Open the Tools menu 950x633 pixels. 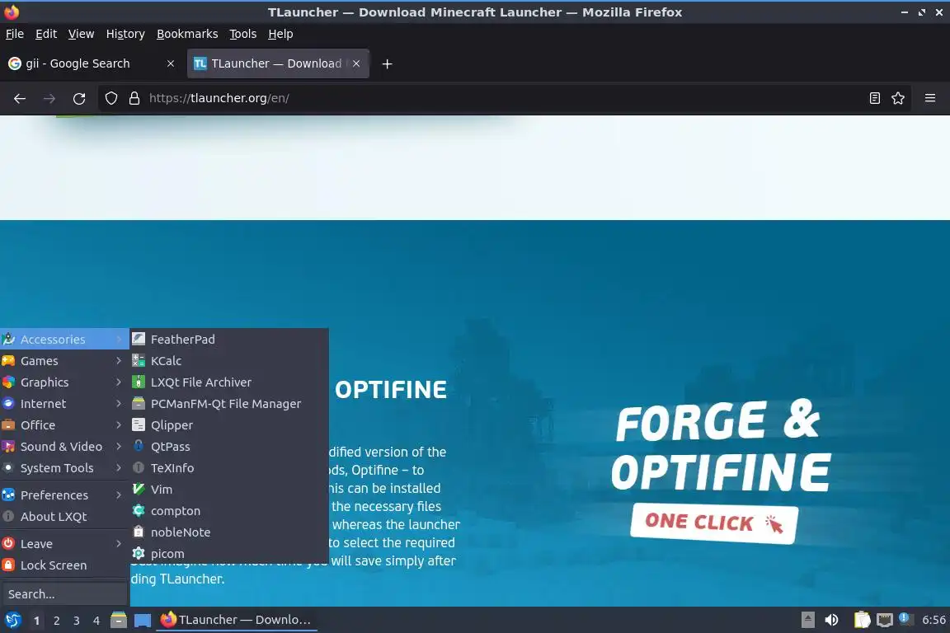[x=243, y=34]
